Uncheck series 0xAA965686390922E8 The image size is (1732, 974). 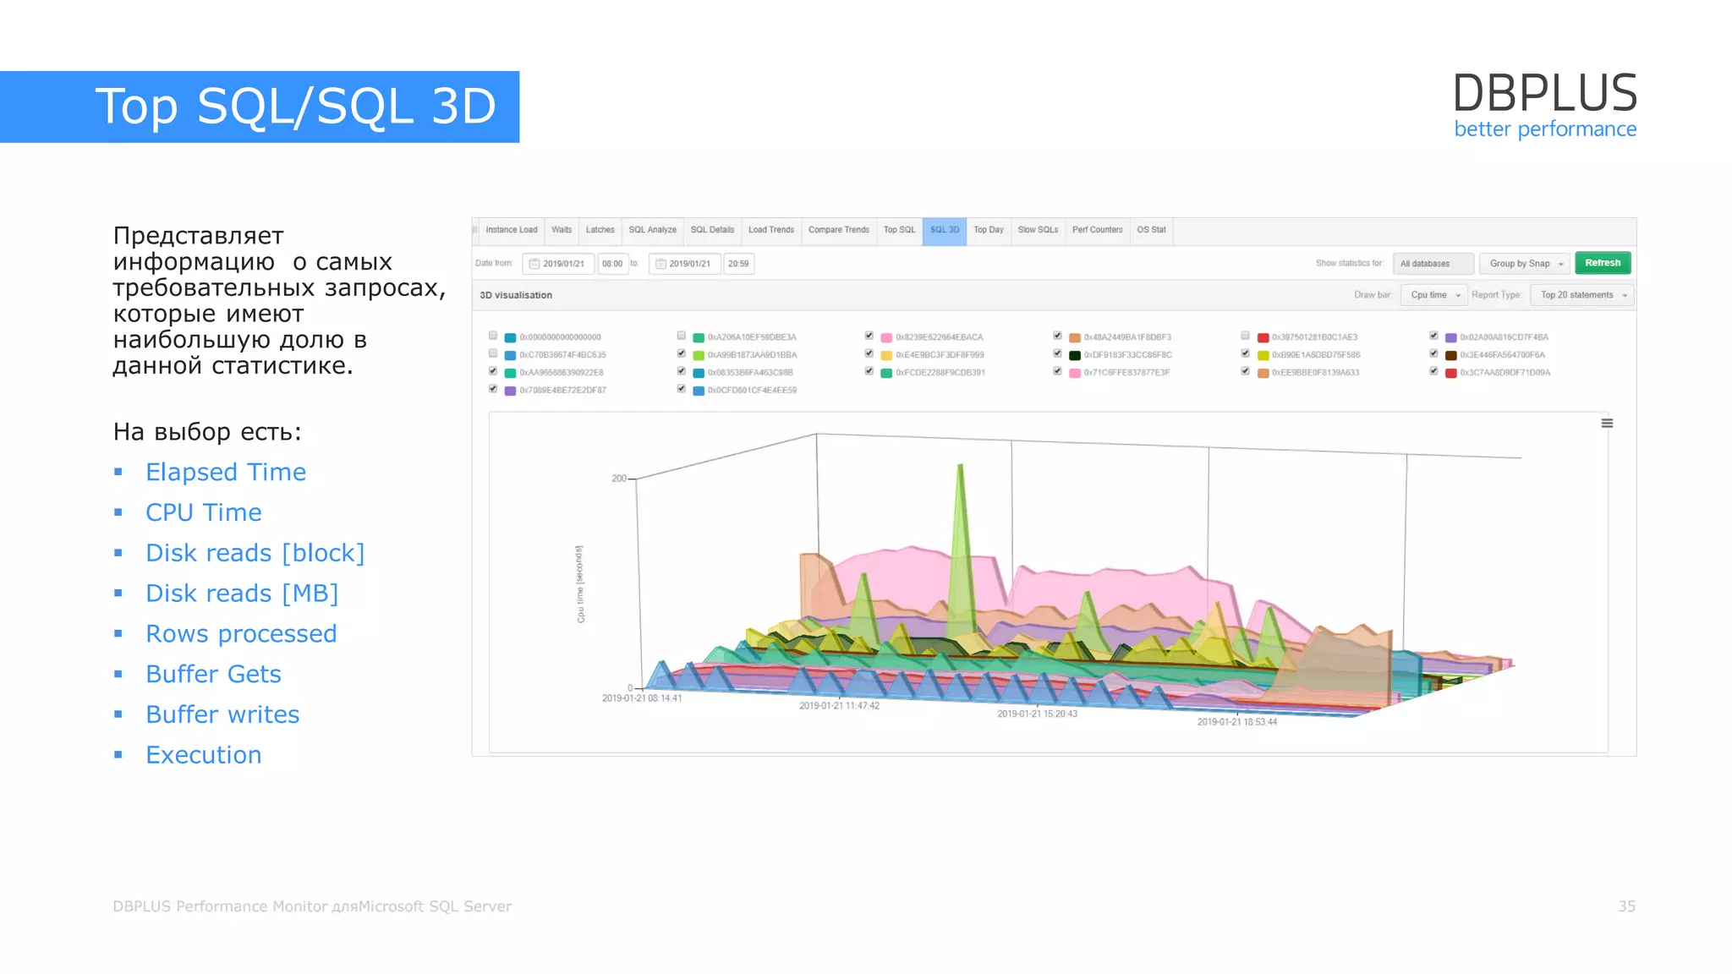point(493,371)
